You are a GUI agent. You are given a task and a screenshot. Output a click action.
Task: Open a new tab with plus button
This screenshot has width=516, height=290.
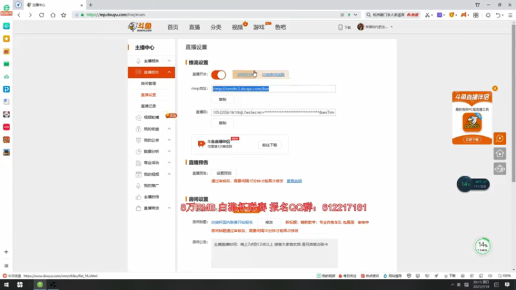point(90,5)
